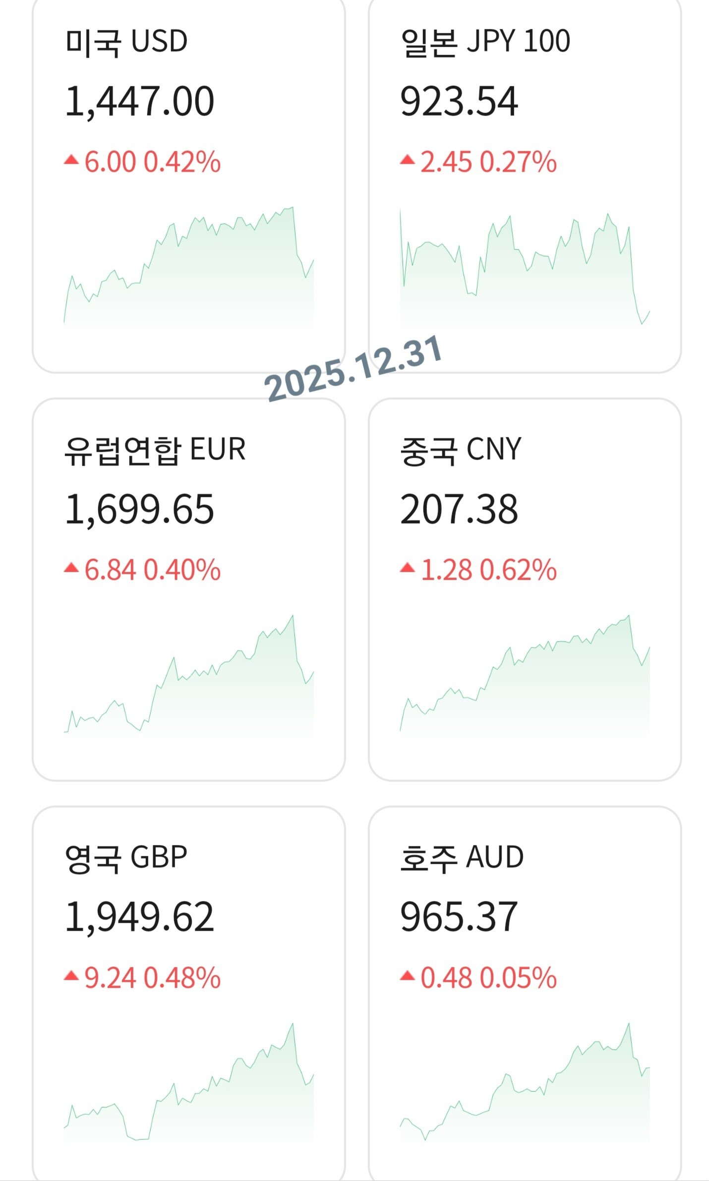Select the 중국 CNY label
709x1181 pixels.
(x=461, y=450)
